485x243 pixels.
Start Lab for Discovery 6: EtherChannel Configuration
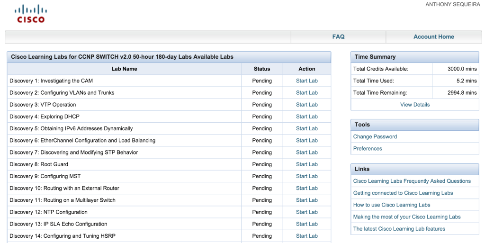pyautogui.click(x=306, y=140)
